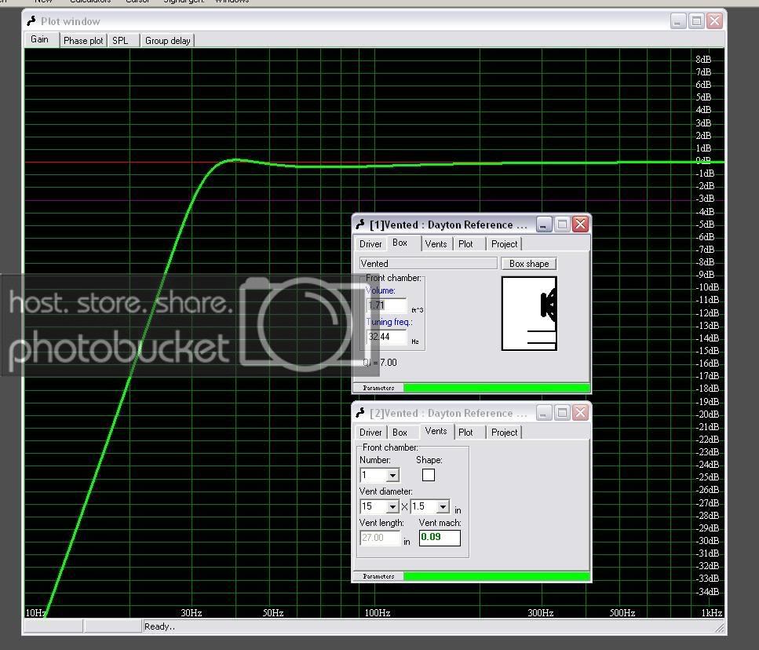Screen dimensions: 759x650
Task: Toggle the vent Shape square box
Action: [429, 475]
